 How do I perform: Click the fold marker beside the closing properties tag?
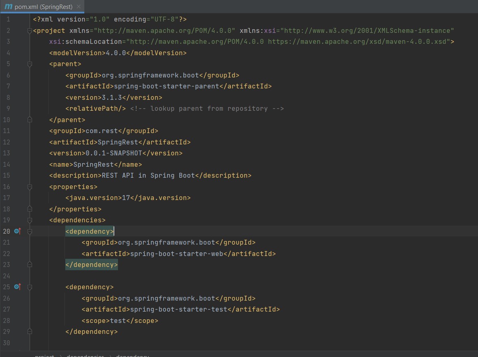coord(30,209)
